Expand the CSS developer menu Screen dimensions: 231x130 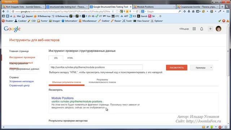pos(32,21)
